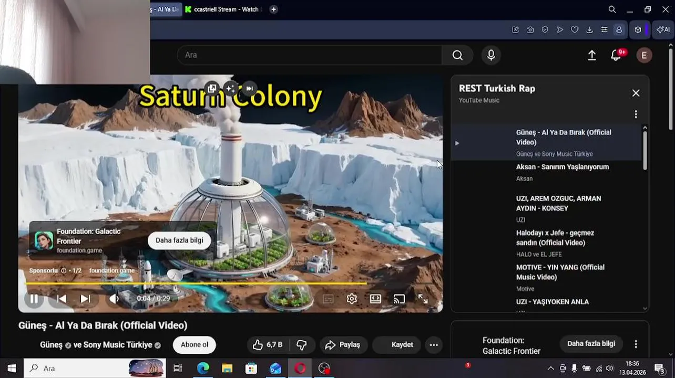Open the Windows Start menu

[x=12, y=368]
